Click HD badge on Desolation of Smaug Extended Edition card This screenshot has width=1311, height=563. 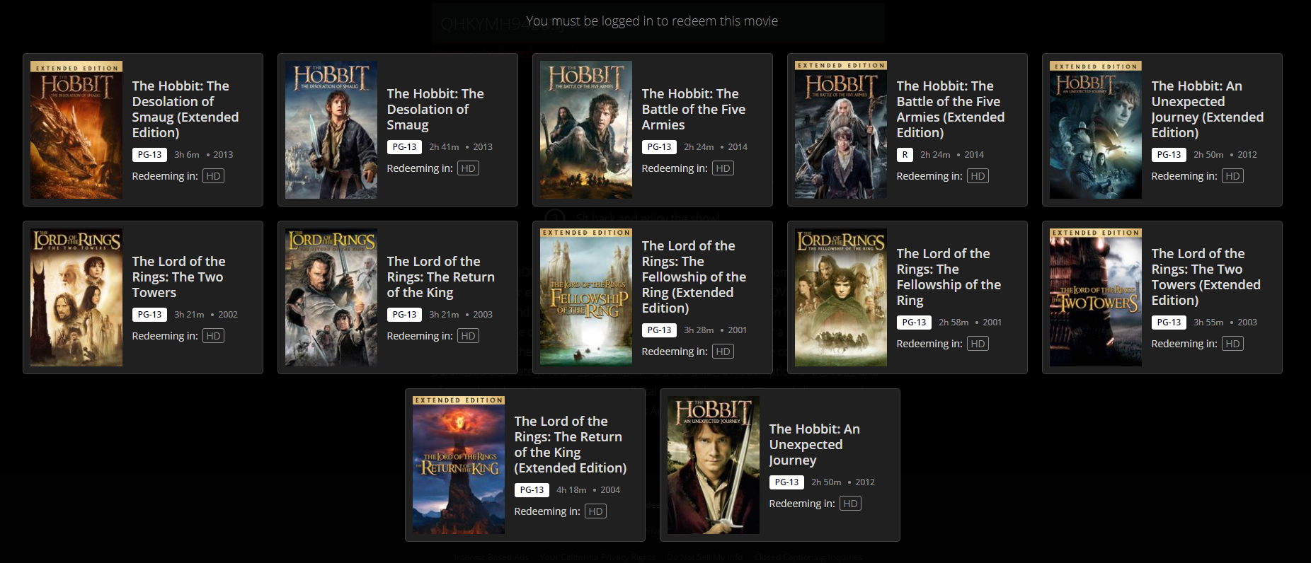[x=213, y=176]
